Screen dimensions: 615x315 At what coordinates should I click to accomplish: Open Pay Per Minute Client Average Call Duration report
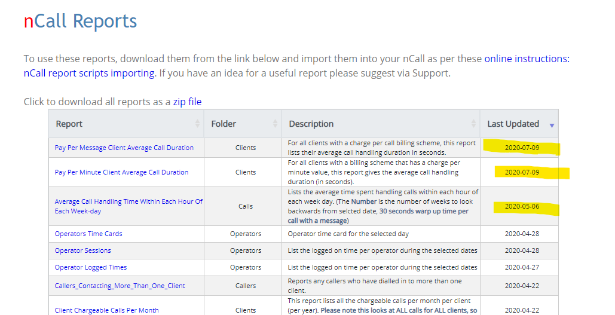point(121,172)
